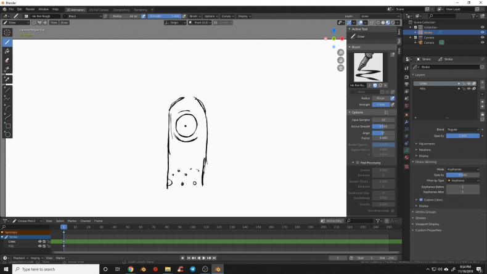Hide the Lines layer in the timeline

(x=40, y=241)
